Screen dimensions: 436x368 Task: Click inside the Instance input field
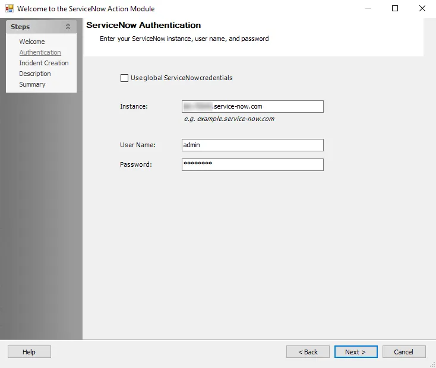[252, 106]
